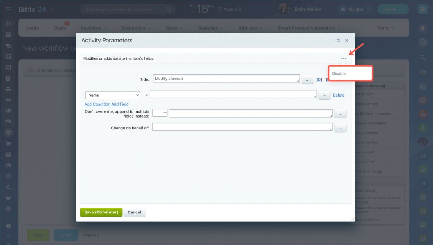Click Emily Walker's avatar

[x=284, y=9]
